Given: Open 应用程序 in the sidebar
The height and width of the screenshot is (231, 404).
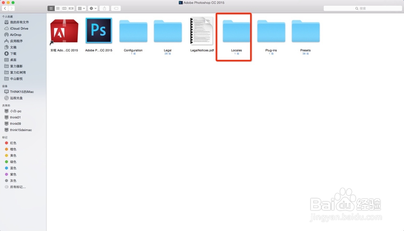Looking at the screenshot, I should tap(16, 41).
